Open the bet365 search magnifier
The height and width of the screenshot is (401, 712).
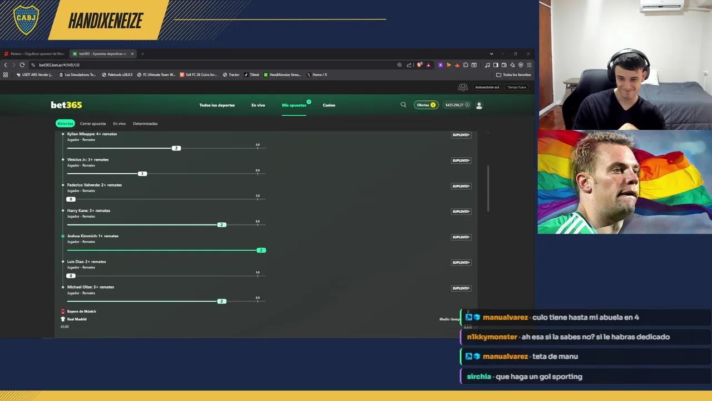pos(403,105)
